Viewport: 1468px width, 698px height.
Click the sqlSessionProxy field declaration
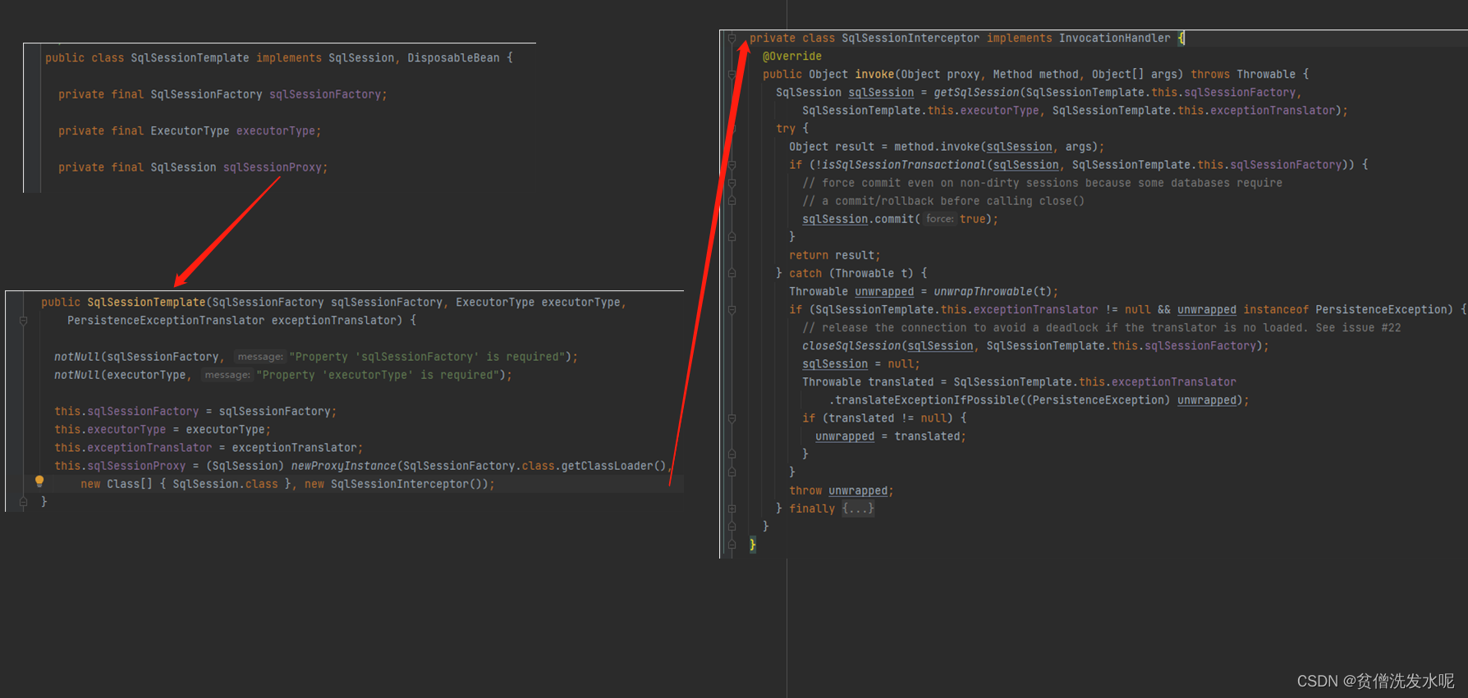click(192, 167)
